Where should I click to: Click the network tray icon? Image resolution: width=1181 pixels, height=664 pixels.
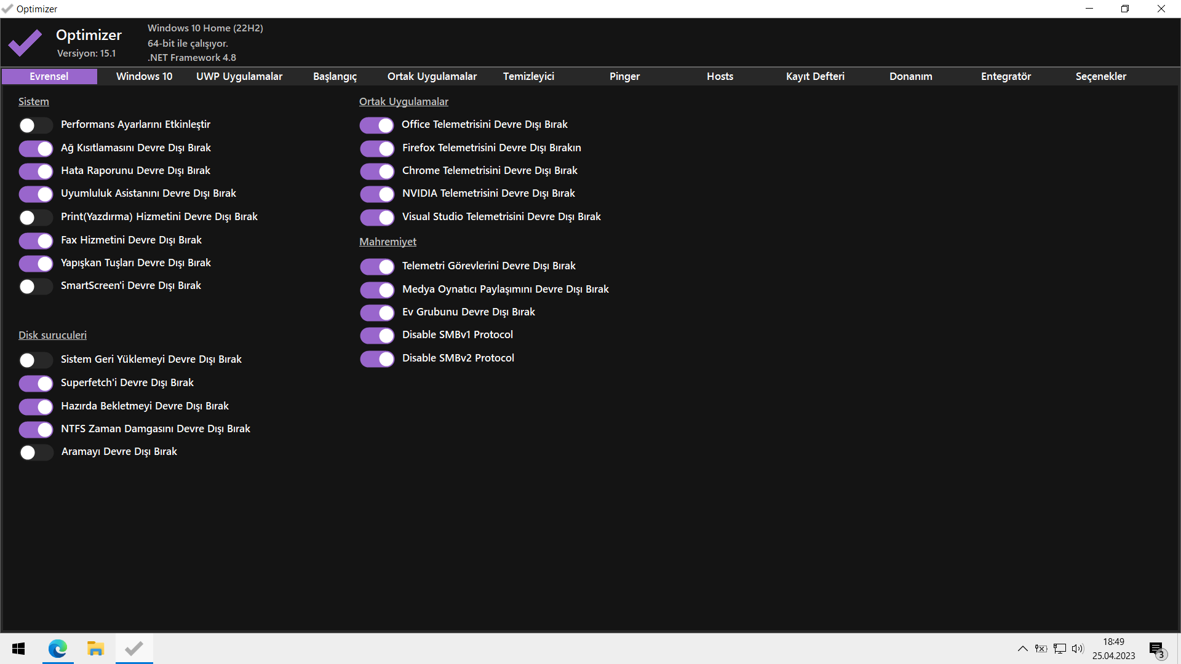[x=1059, y=649]
